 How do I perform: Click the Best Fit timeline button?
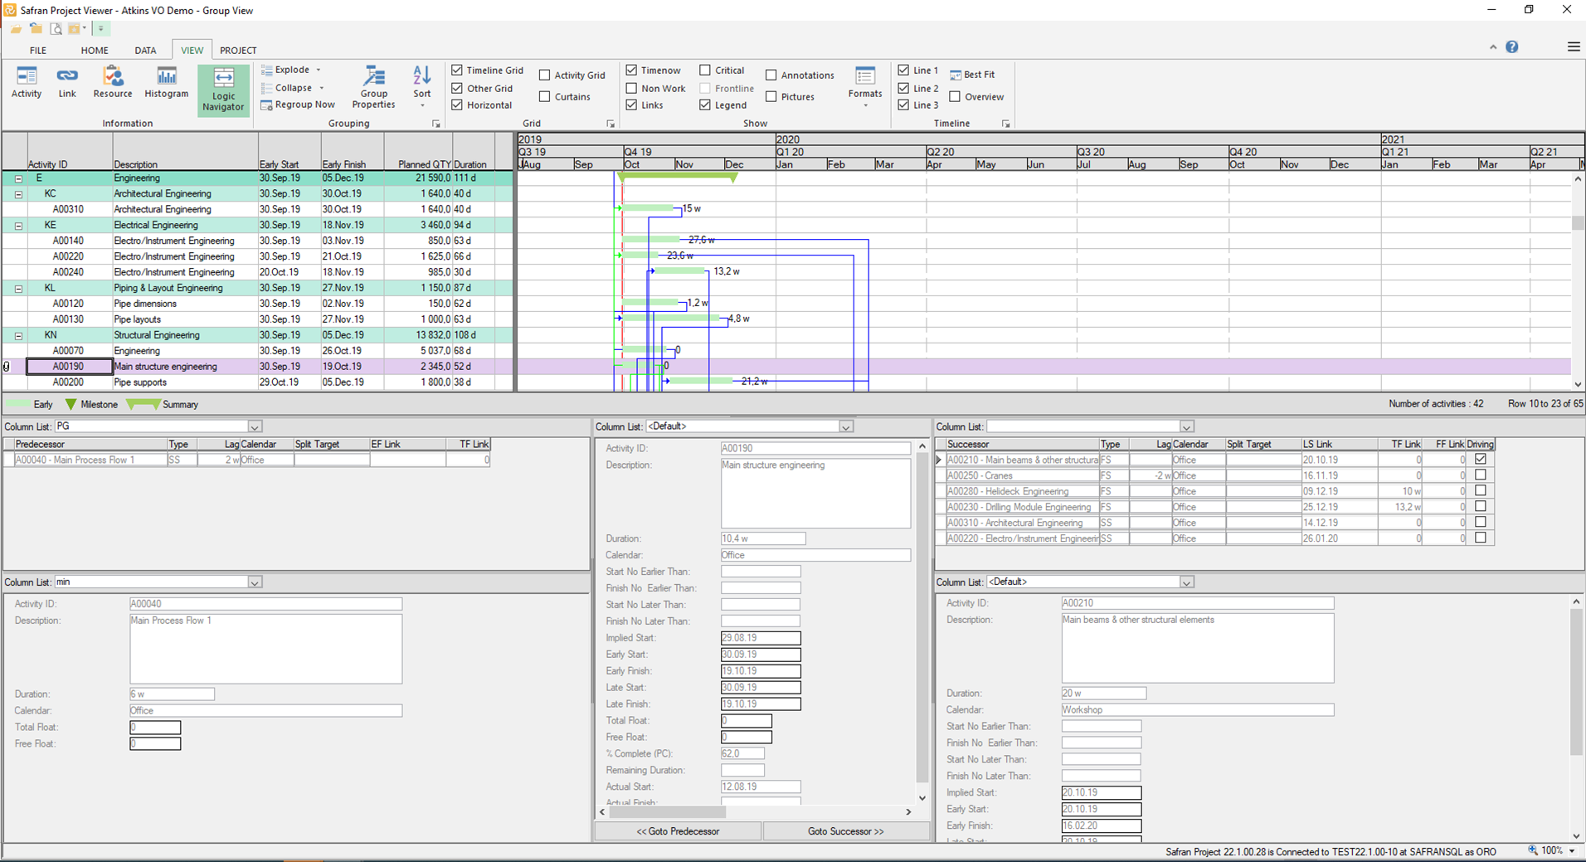971,75
